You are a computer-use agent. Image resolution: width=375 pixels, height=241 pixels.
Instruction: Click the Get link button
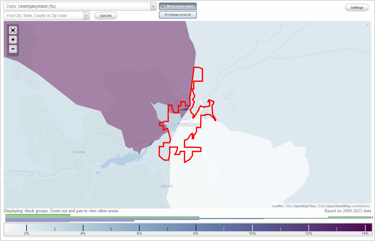click(x=106, y=16)
